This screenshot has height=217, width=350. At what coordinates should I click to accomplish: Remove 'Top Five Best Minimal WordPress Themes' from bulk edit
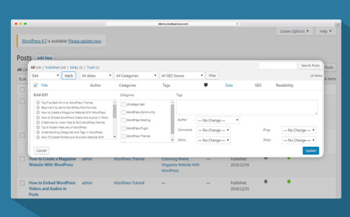coord(38,102)
